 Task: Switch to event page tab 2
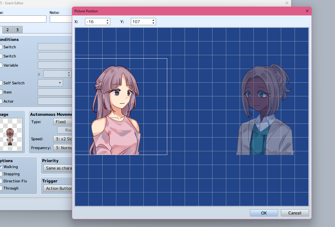pyautogui.click(x=7, y=30)
